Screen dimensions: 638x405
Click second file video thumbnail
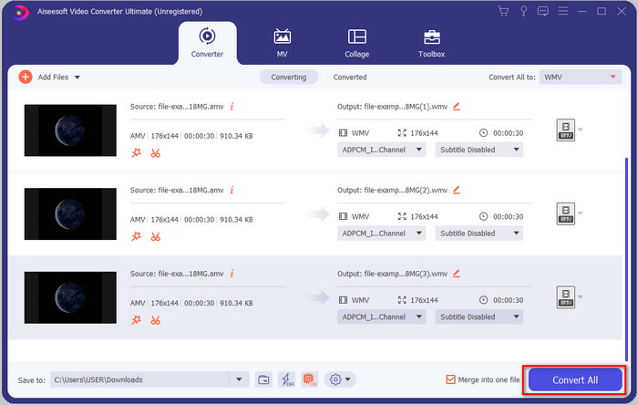(x=70, y=213)
